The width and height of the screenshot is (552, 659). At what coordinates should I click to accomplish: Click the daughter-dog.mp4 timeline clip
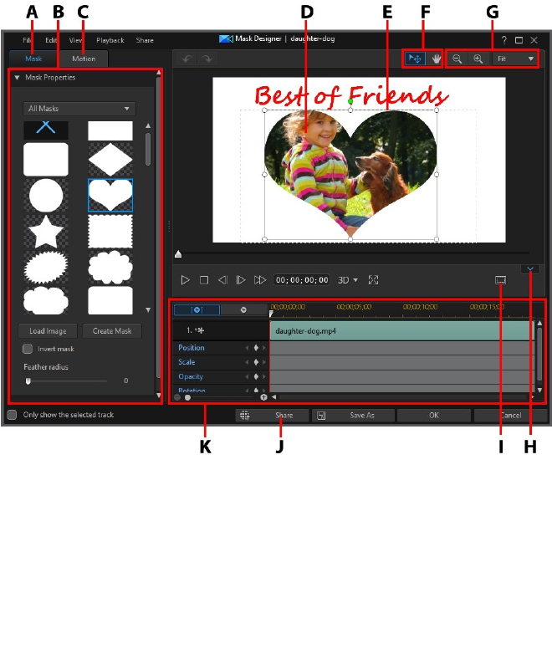pos(401,331)
